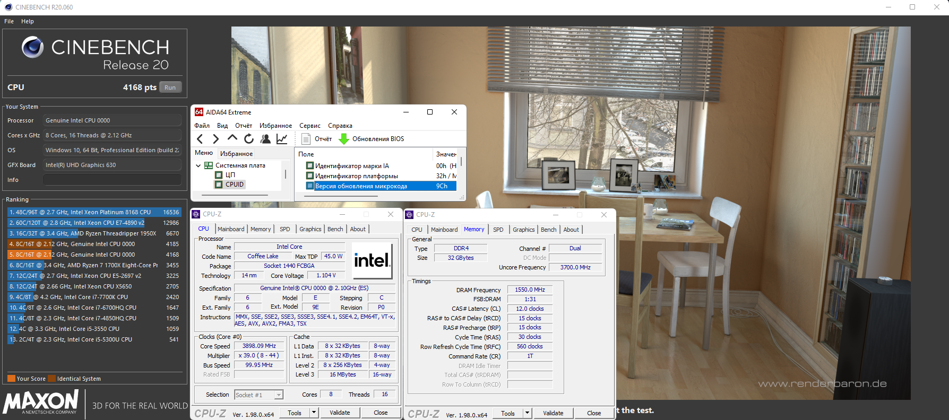Click the orange Your Score legend swatch
949x420 pixels.
coord(11,379)
